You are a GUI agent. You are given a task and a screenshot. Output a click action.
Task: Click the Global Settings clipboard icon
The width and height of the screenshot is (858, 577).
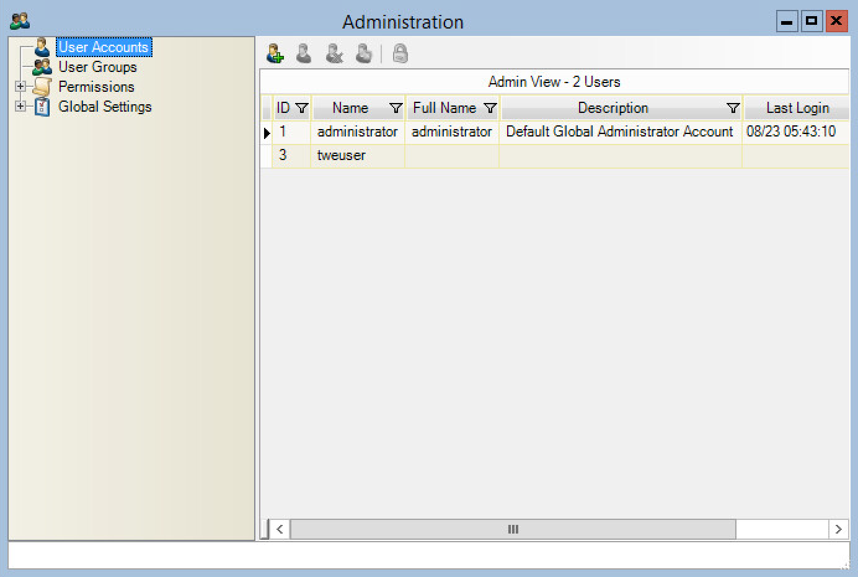(42, 107)
